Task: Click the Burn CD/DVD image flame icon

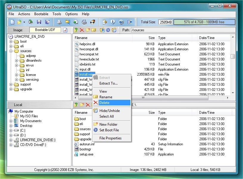Action: [x=93, y=22]
